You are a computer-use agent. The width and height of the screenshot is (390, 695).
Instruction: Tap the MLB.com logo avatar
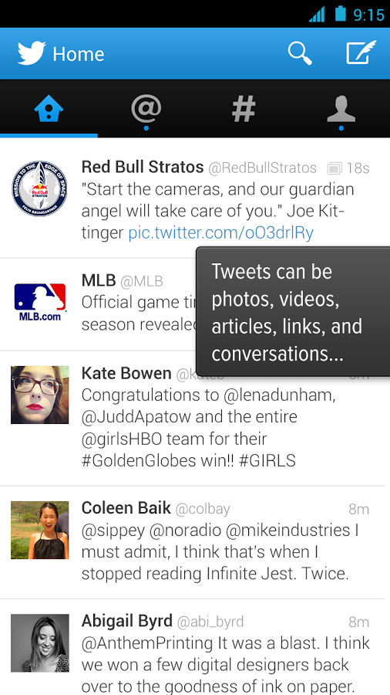(x=40, y=302)
